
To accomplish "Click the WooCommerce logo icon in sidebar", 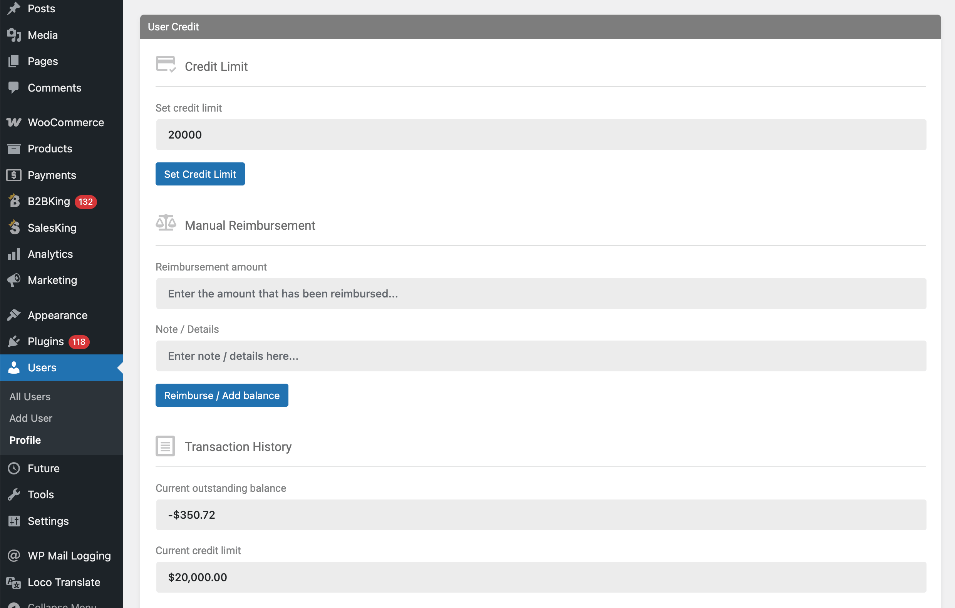I will (x=14, y=122).
